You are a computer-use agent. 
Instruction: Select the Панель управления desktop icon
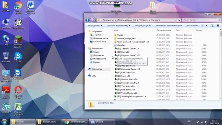(6, 76)
